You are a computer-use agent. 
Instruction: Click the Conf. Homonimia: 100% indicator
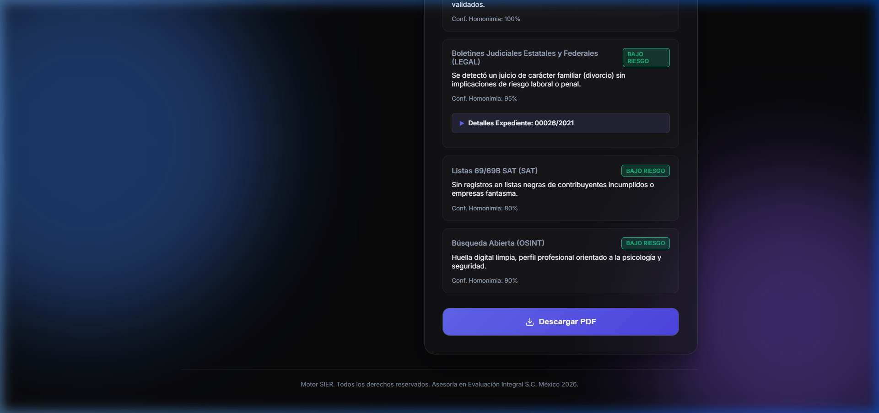click(x=486, y=19)
